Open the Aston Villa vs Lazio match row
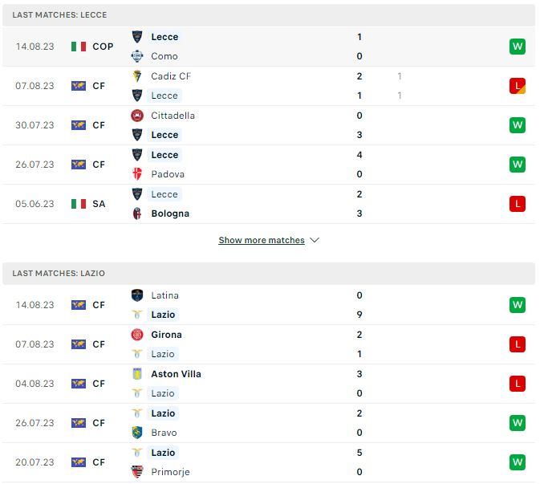The height and width of the screenshot is (484, 544). coord(269,384)
